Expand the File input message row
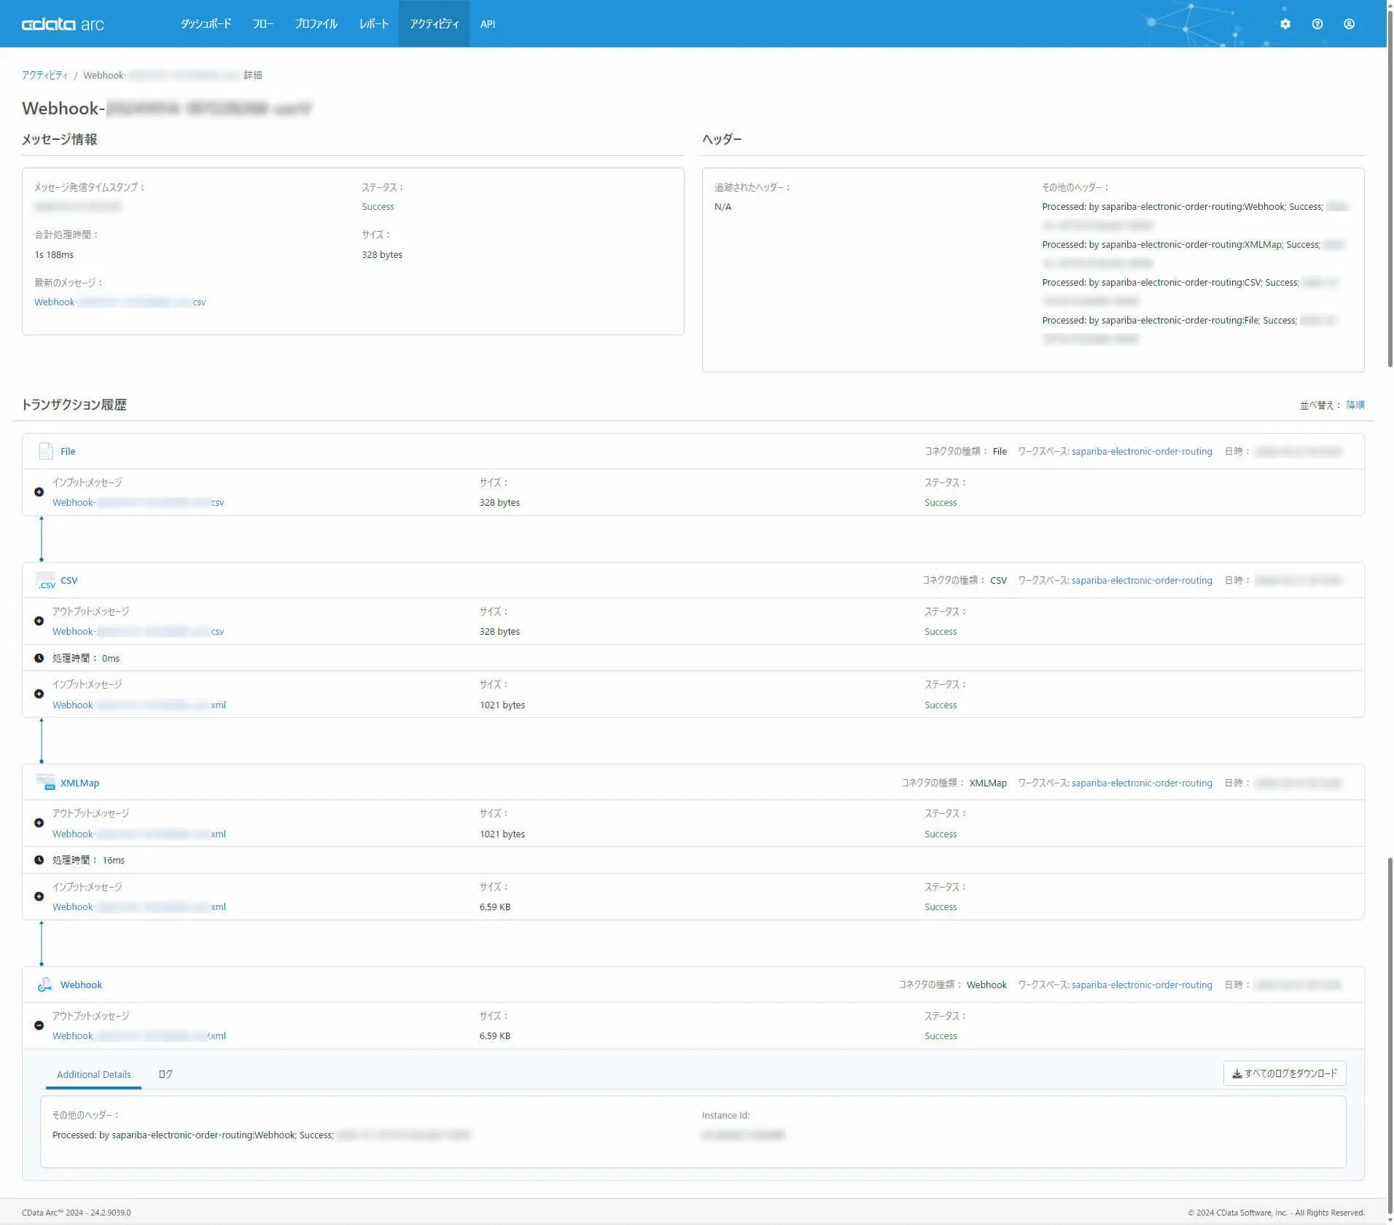Screen dimensions: 1394x1225 pos(39,492)
